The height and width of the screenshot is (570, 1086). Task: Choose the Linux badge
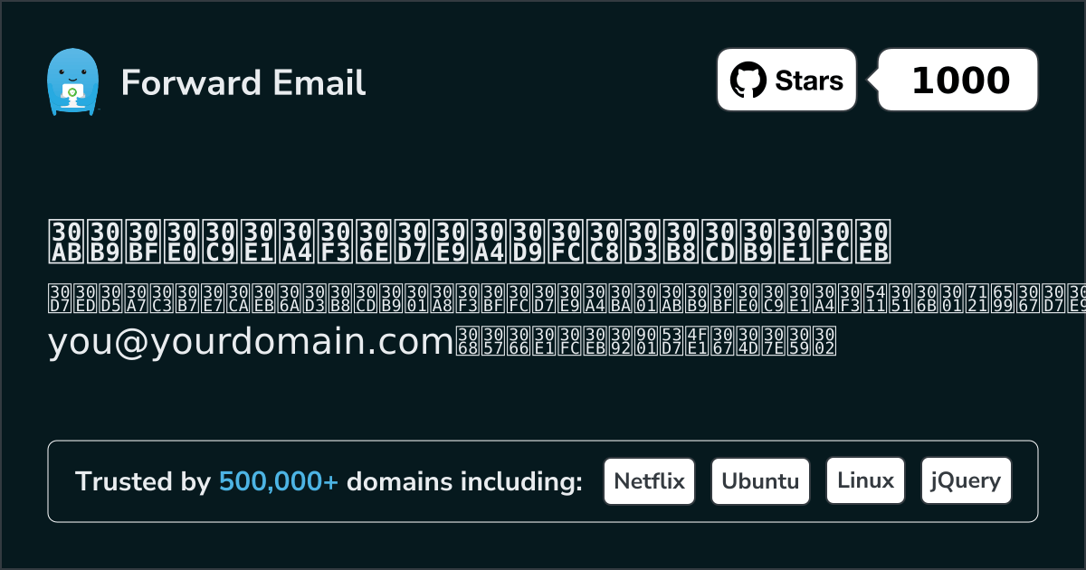point(865,480)
